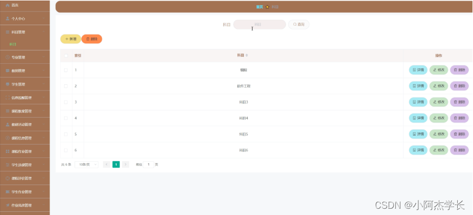Delete the 科目4 row
473x215 pixels.
click(x=459, y=118)
